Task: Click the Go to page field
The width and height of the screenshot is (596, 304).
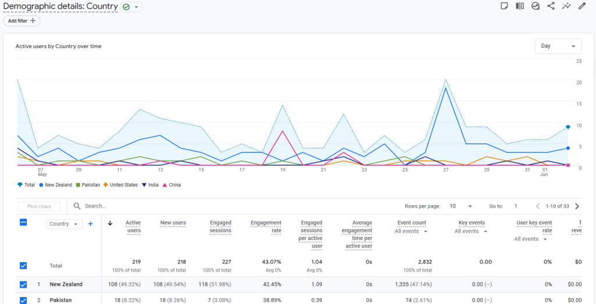Action: coord(516,206)
